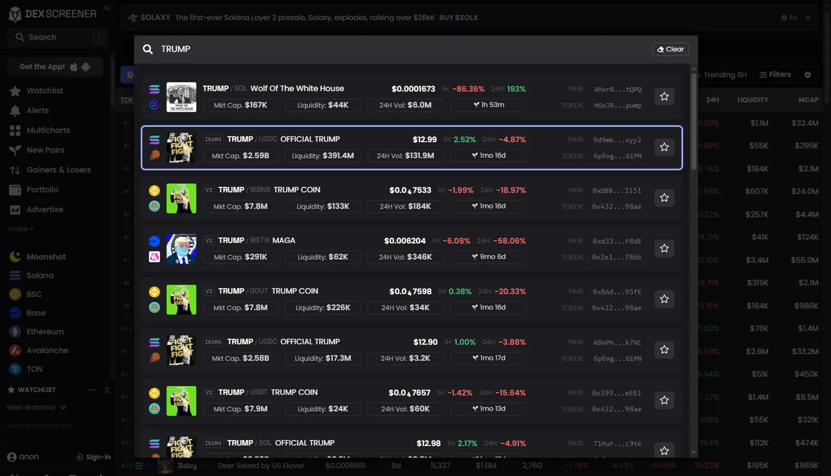
Task: Star the OFFICIAL TRUMP $12.99 pair
Action: pyautogui.click(x=664, y=147)
